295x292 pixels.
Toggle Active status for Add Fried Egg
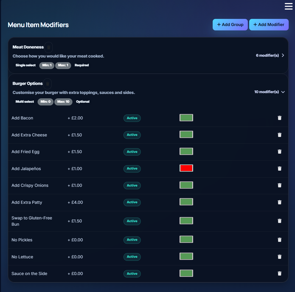pyautogui.click(x=132, y=152)
